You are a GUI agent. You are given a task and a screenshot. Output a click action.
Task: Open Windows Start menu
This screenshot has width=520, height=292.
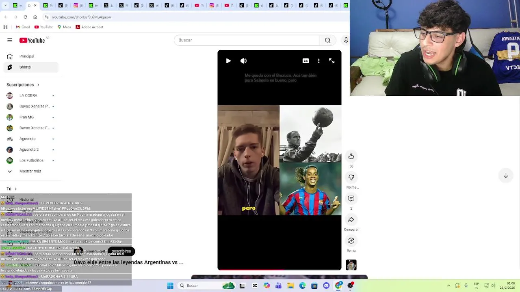(170, 286)
